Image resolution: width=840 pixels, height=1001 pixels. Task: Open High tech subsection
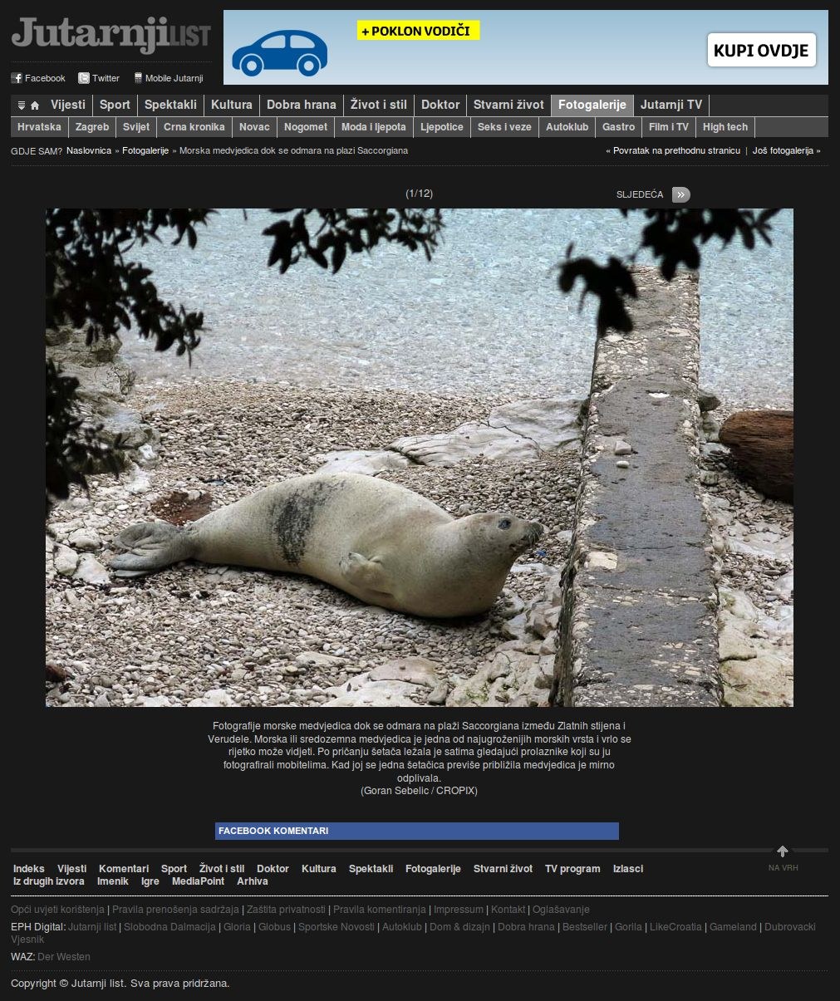725,127
